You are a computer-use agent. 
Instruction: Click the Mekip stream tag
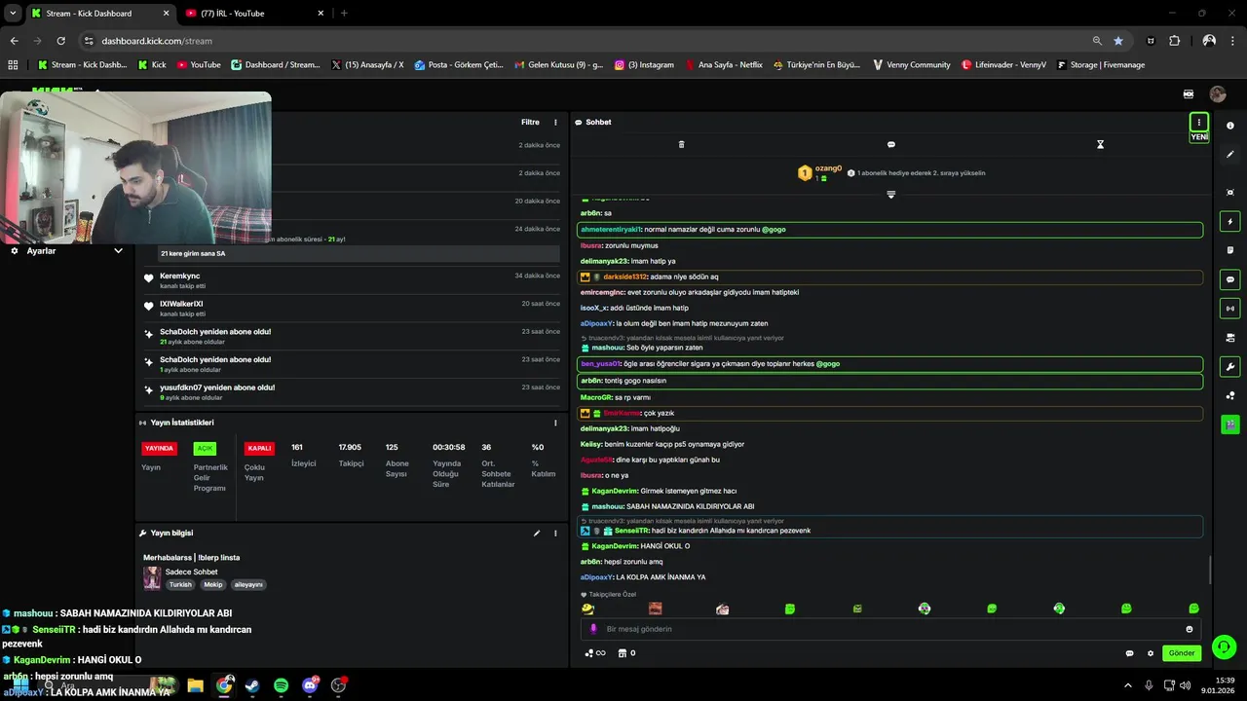click(x=213, y=585)
